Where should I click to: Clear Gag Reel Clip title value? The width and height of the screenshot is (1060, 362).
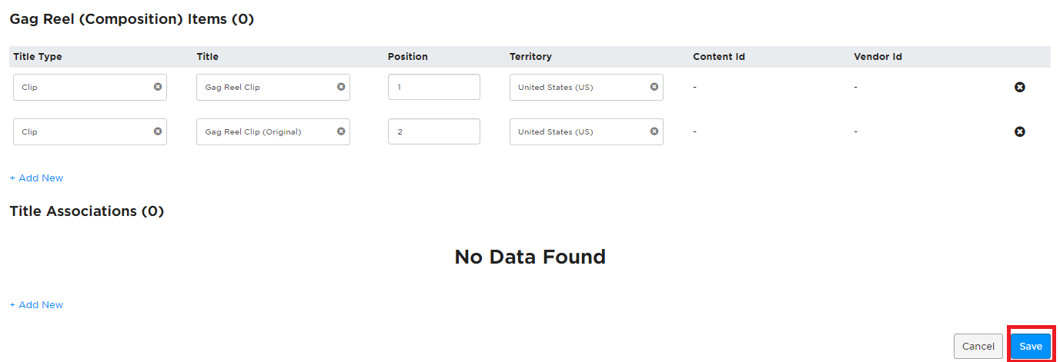click(x=341, y=87)
